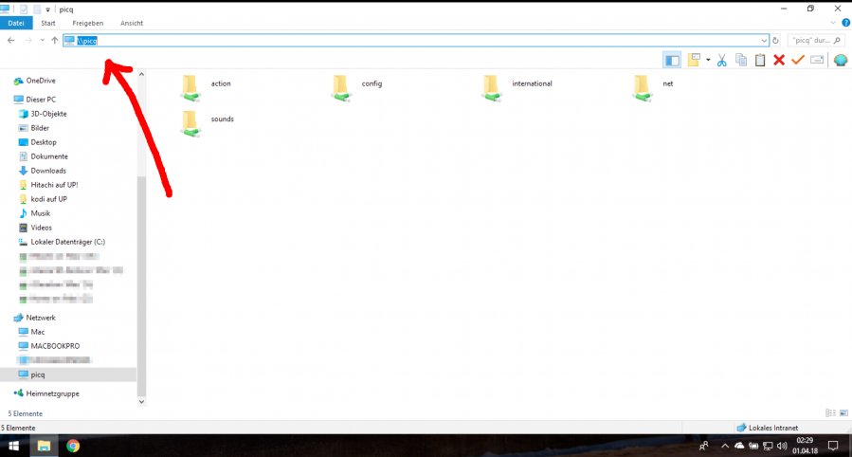
Task: Click the shell icon in toolbar
Action: pos(840,61)
